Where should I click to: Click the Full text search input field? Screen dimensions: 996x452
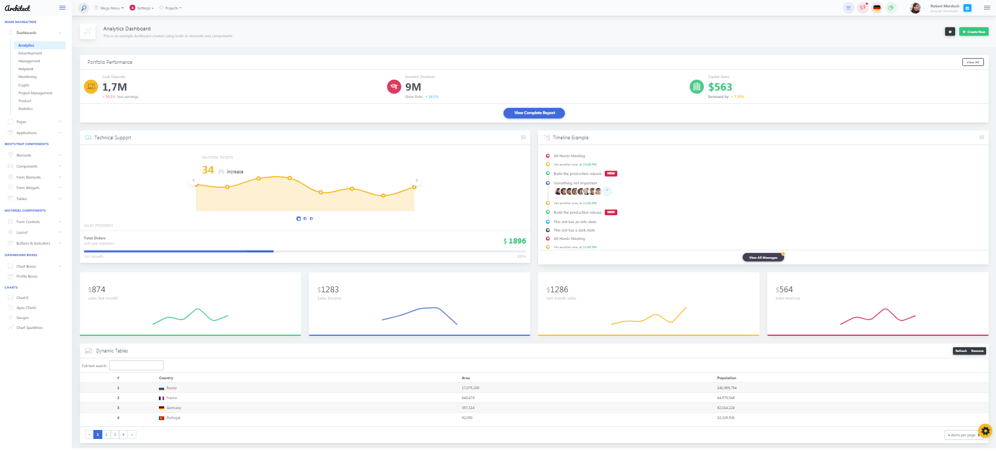tap(136, 366)
